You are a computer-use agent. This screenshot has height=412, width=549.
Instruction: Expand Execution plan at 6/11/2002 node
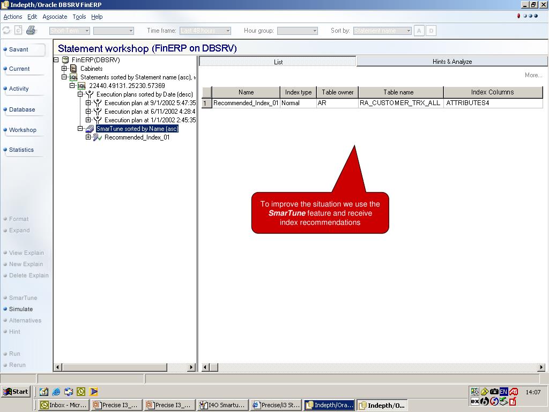[88, 112]
